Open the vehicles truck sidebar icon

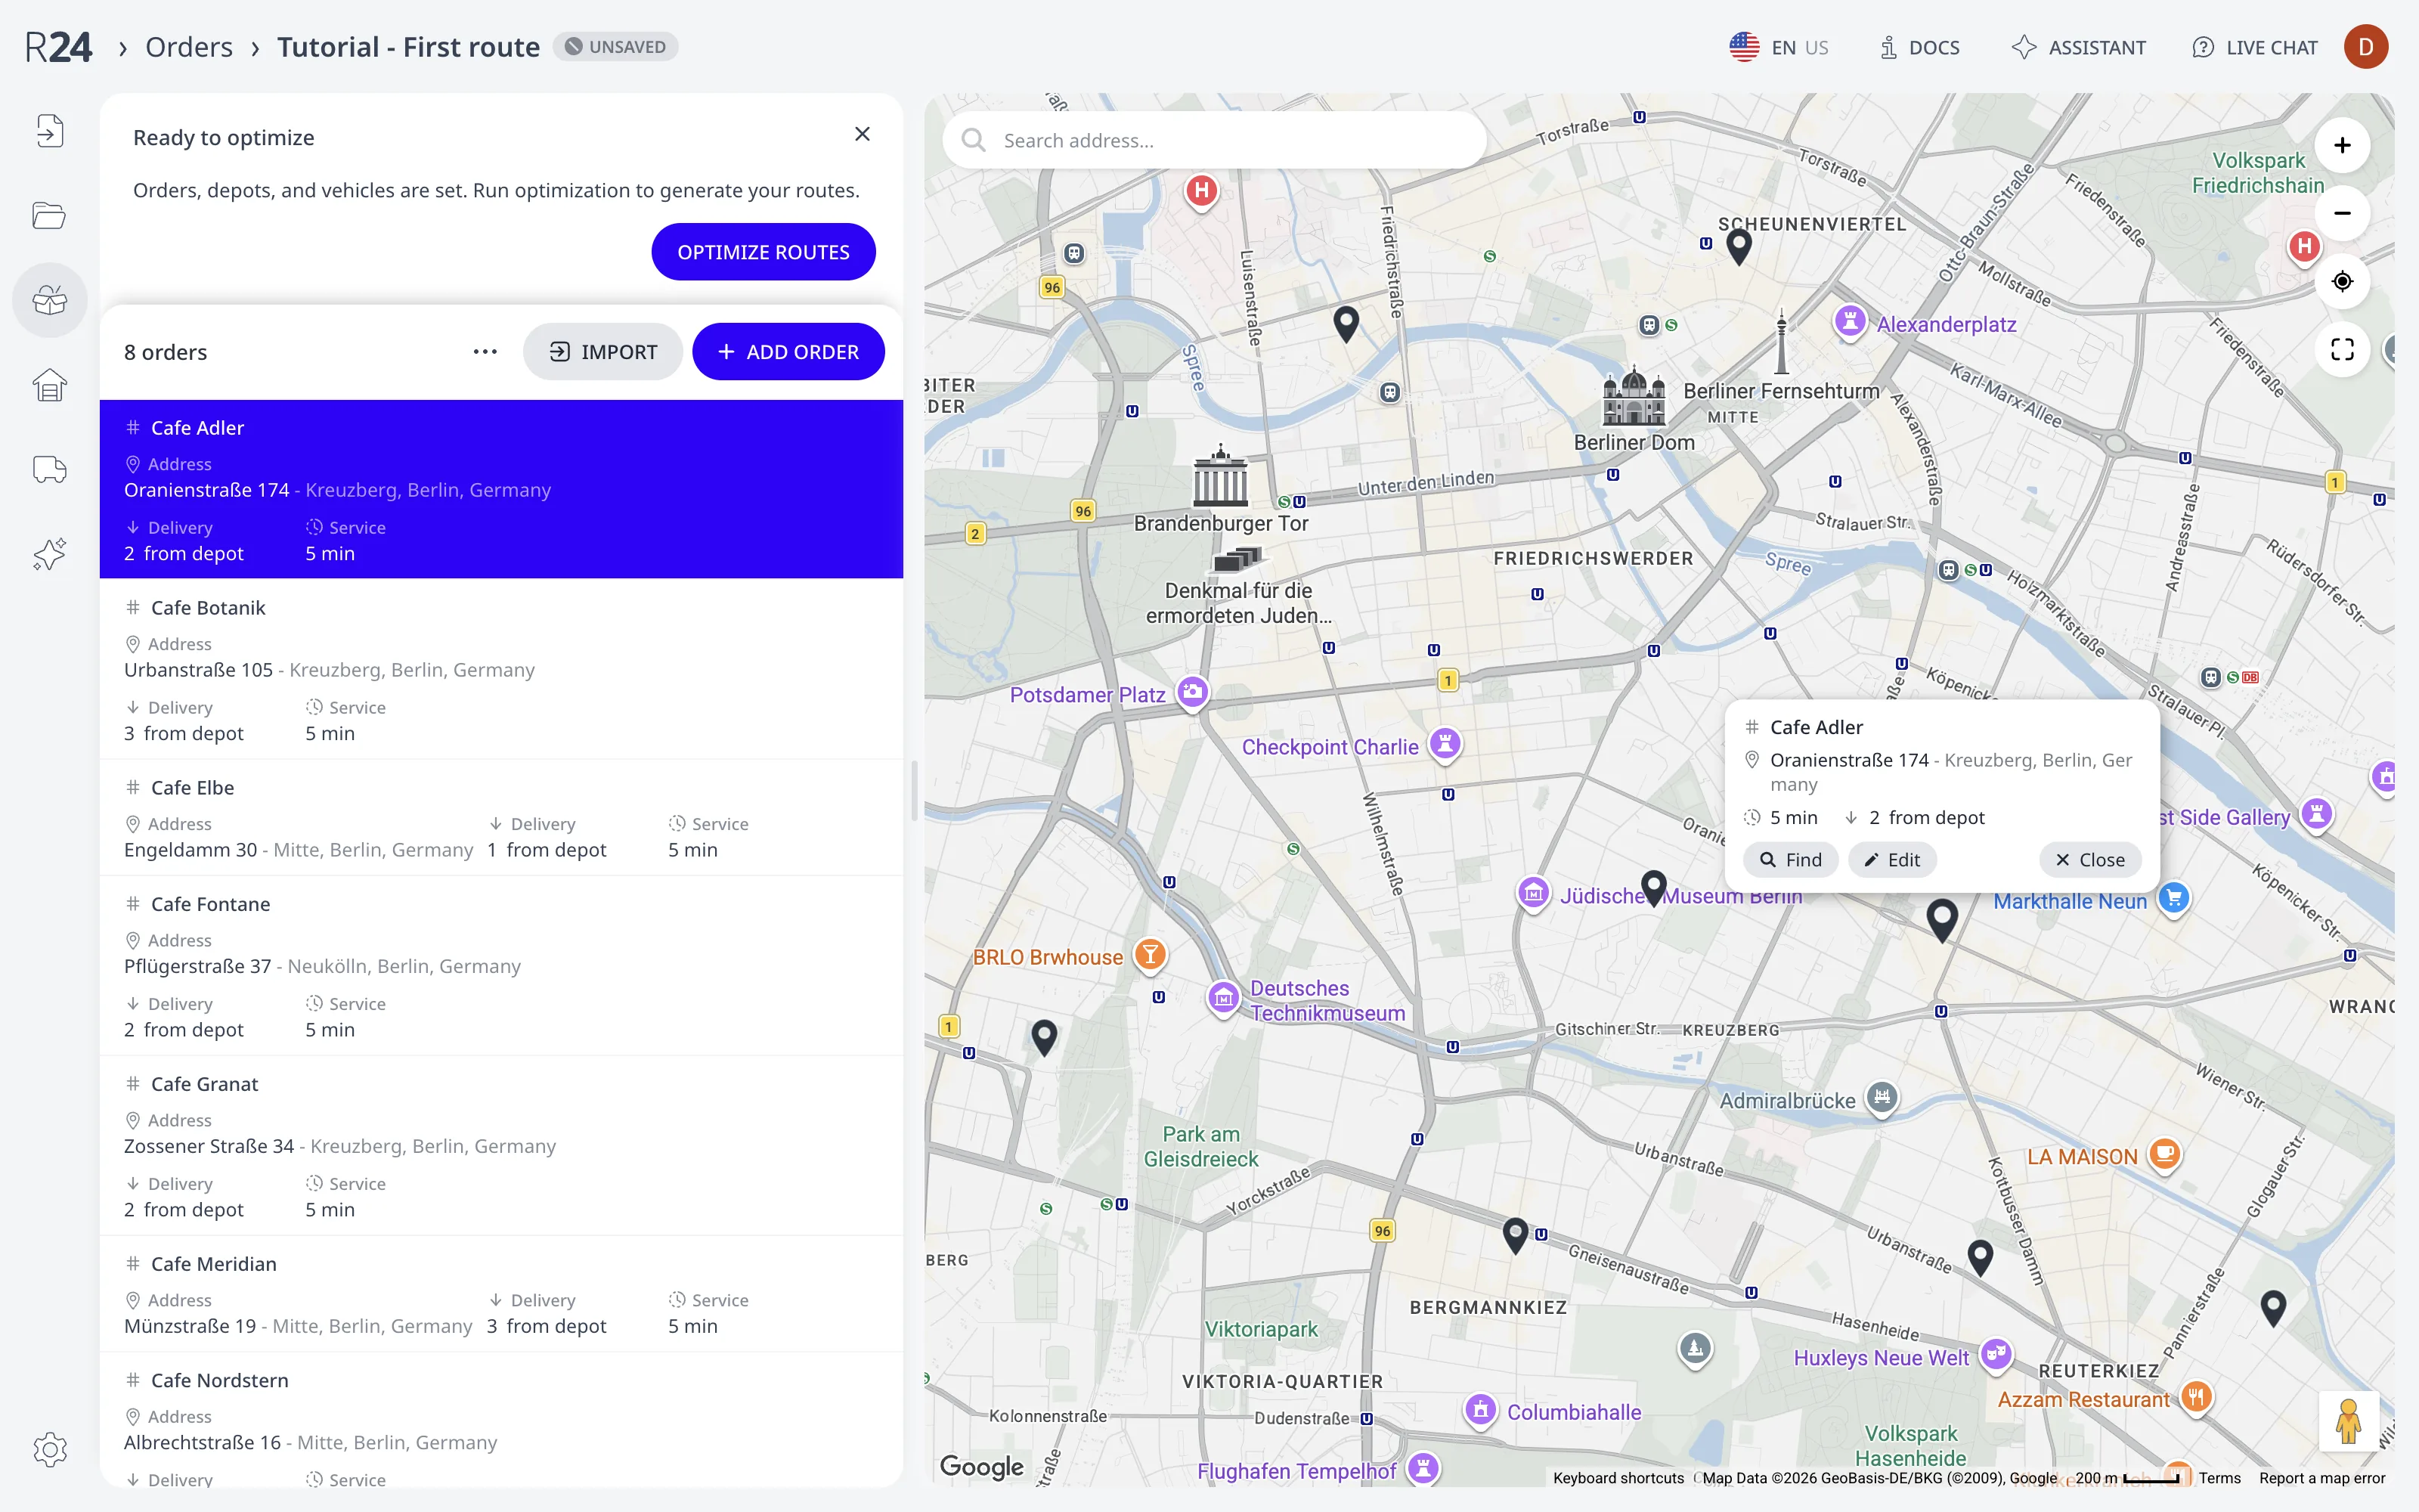coord(49,469)
